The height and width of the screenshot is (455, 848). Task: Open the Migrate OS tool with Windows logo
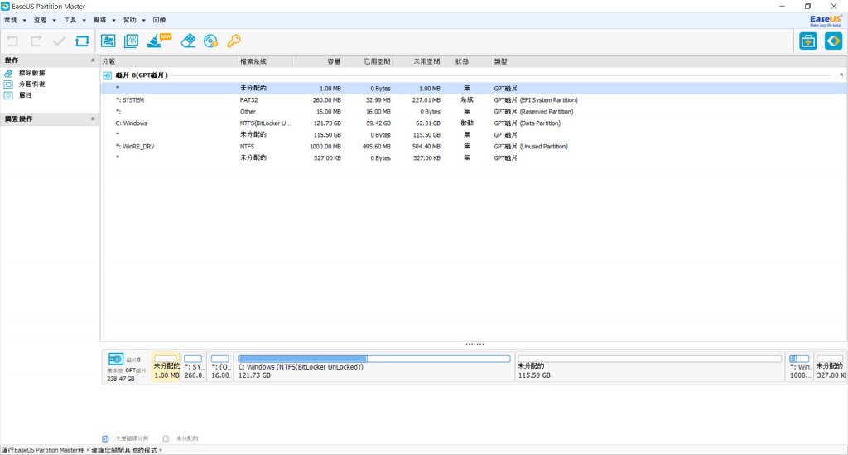[108, 41]
